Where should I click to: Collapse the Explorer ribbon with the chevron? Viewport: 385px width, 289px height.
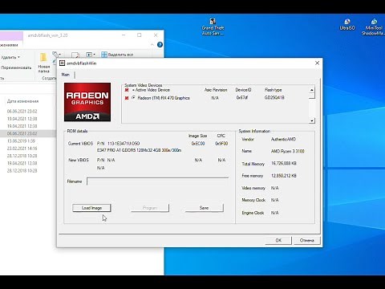152,45
